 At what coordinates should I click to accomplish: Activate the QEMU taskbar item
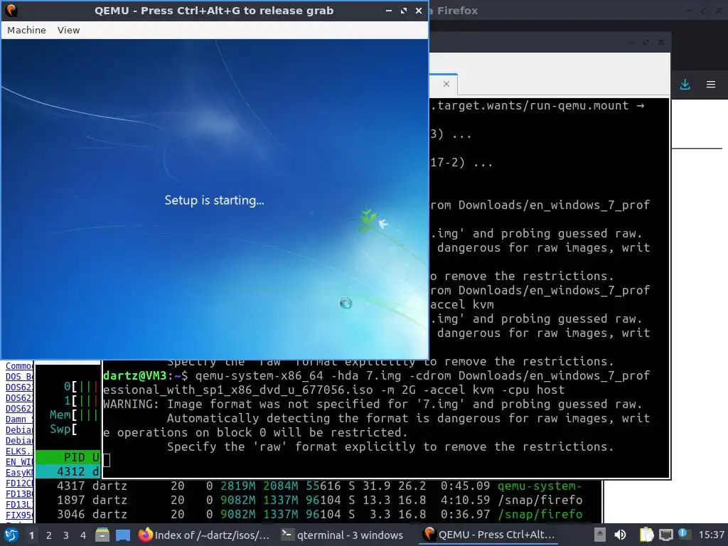(489, 535)
